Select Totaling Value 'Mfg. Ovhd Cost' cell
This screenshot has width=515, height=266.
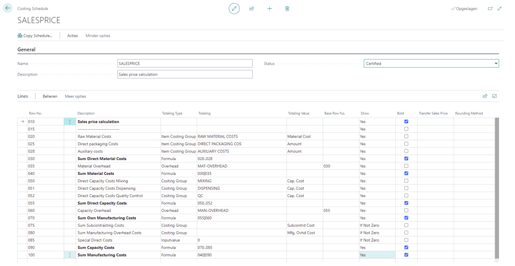coord(305,233)
